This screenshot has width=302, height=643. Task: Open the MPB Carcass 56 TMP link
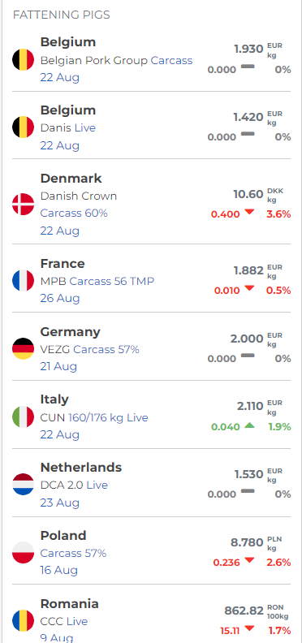pos(97,281)
